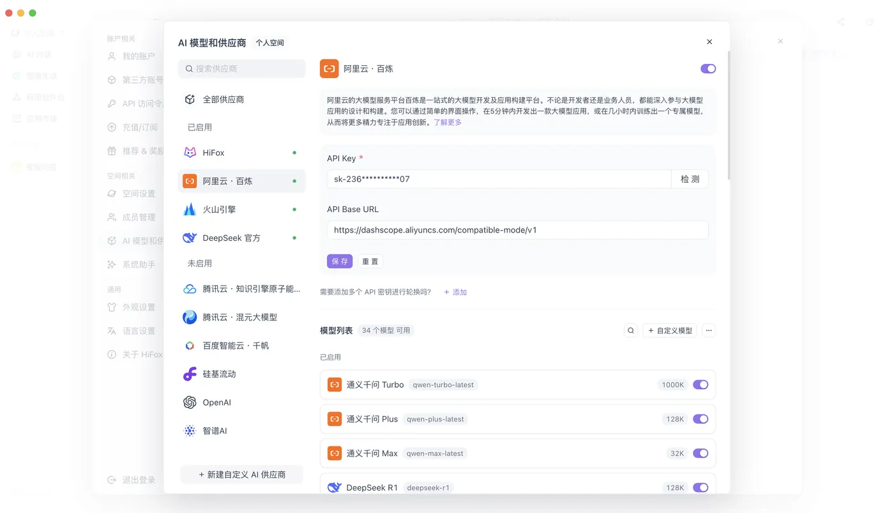Image resolution: width=894 pixels, height=513 pixels.
Task: Close the AI 模型和供应商 dialog
Action: click(x=709, y=42)
